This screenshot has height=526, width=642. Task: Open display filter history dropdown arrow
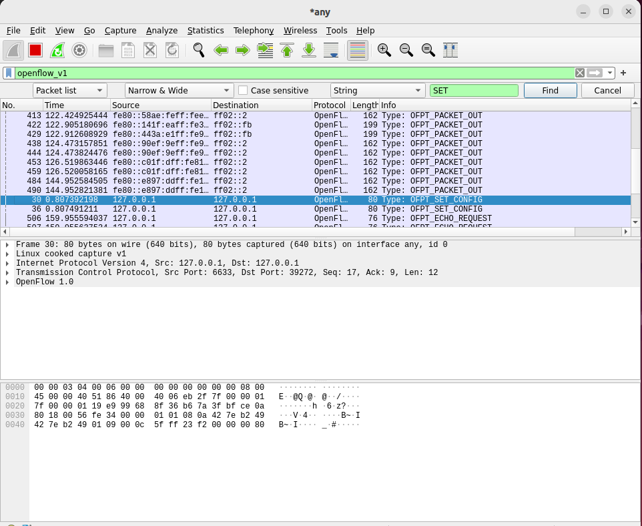[610, 73]
